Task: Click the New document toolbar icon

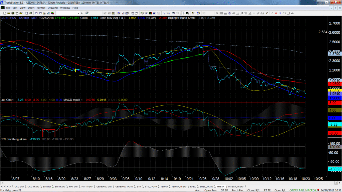Action: click(x=5, y=13)
